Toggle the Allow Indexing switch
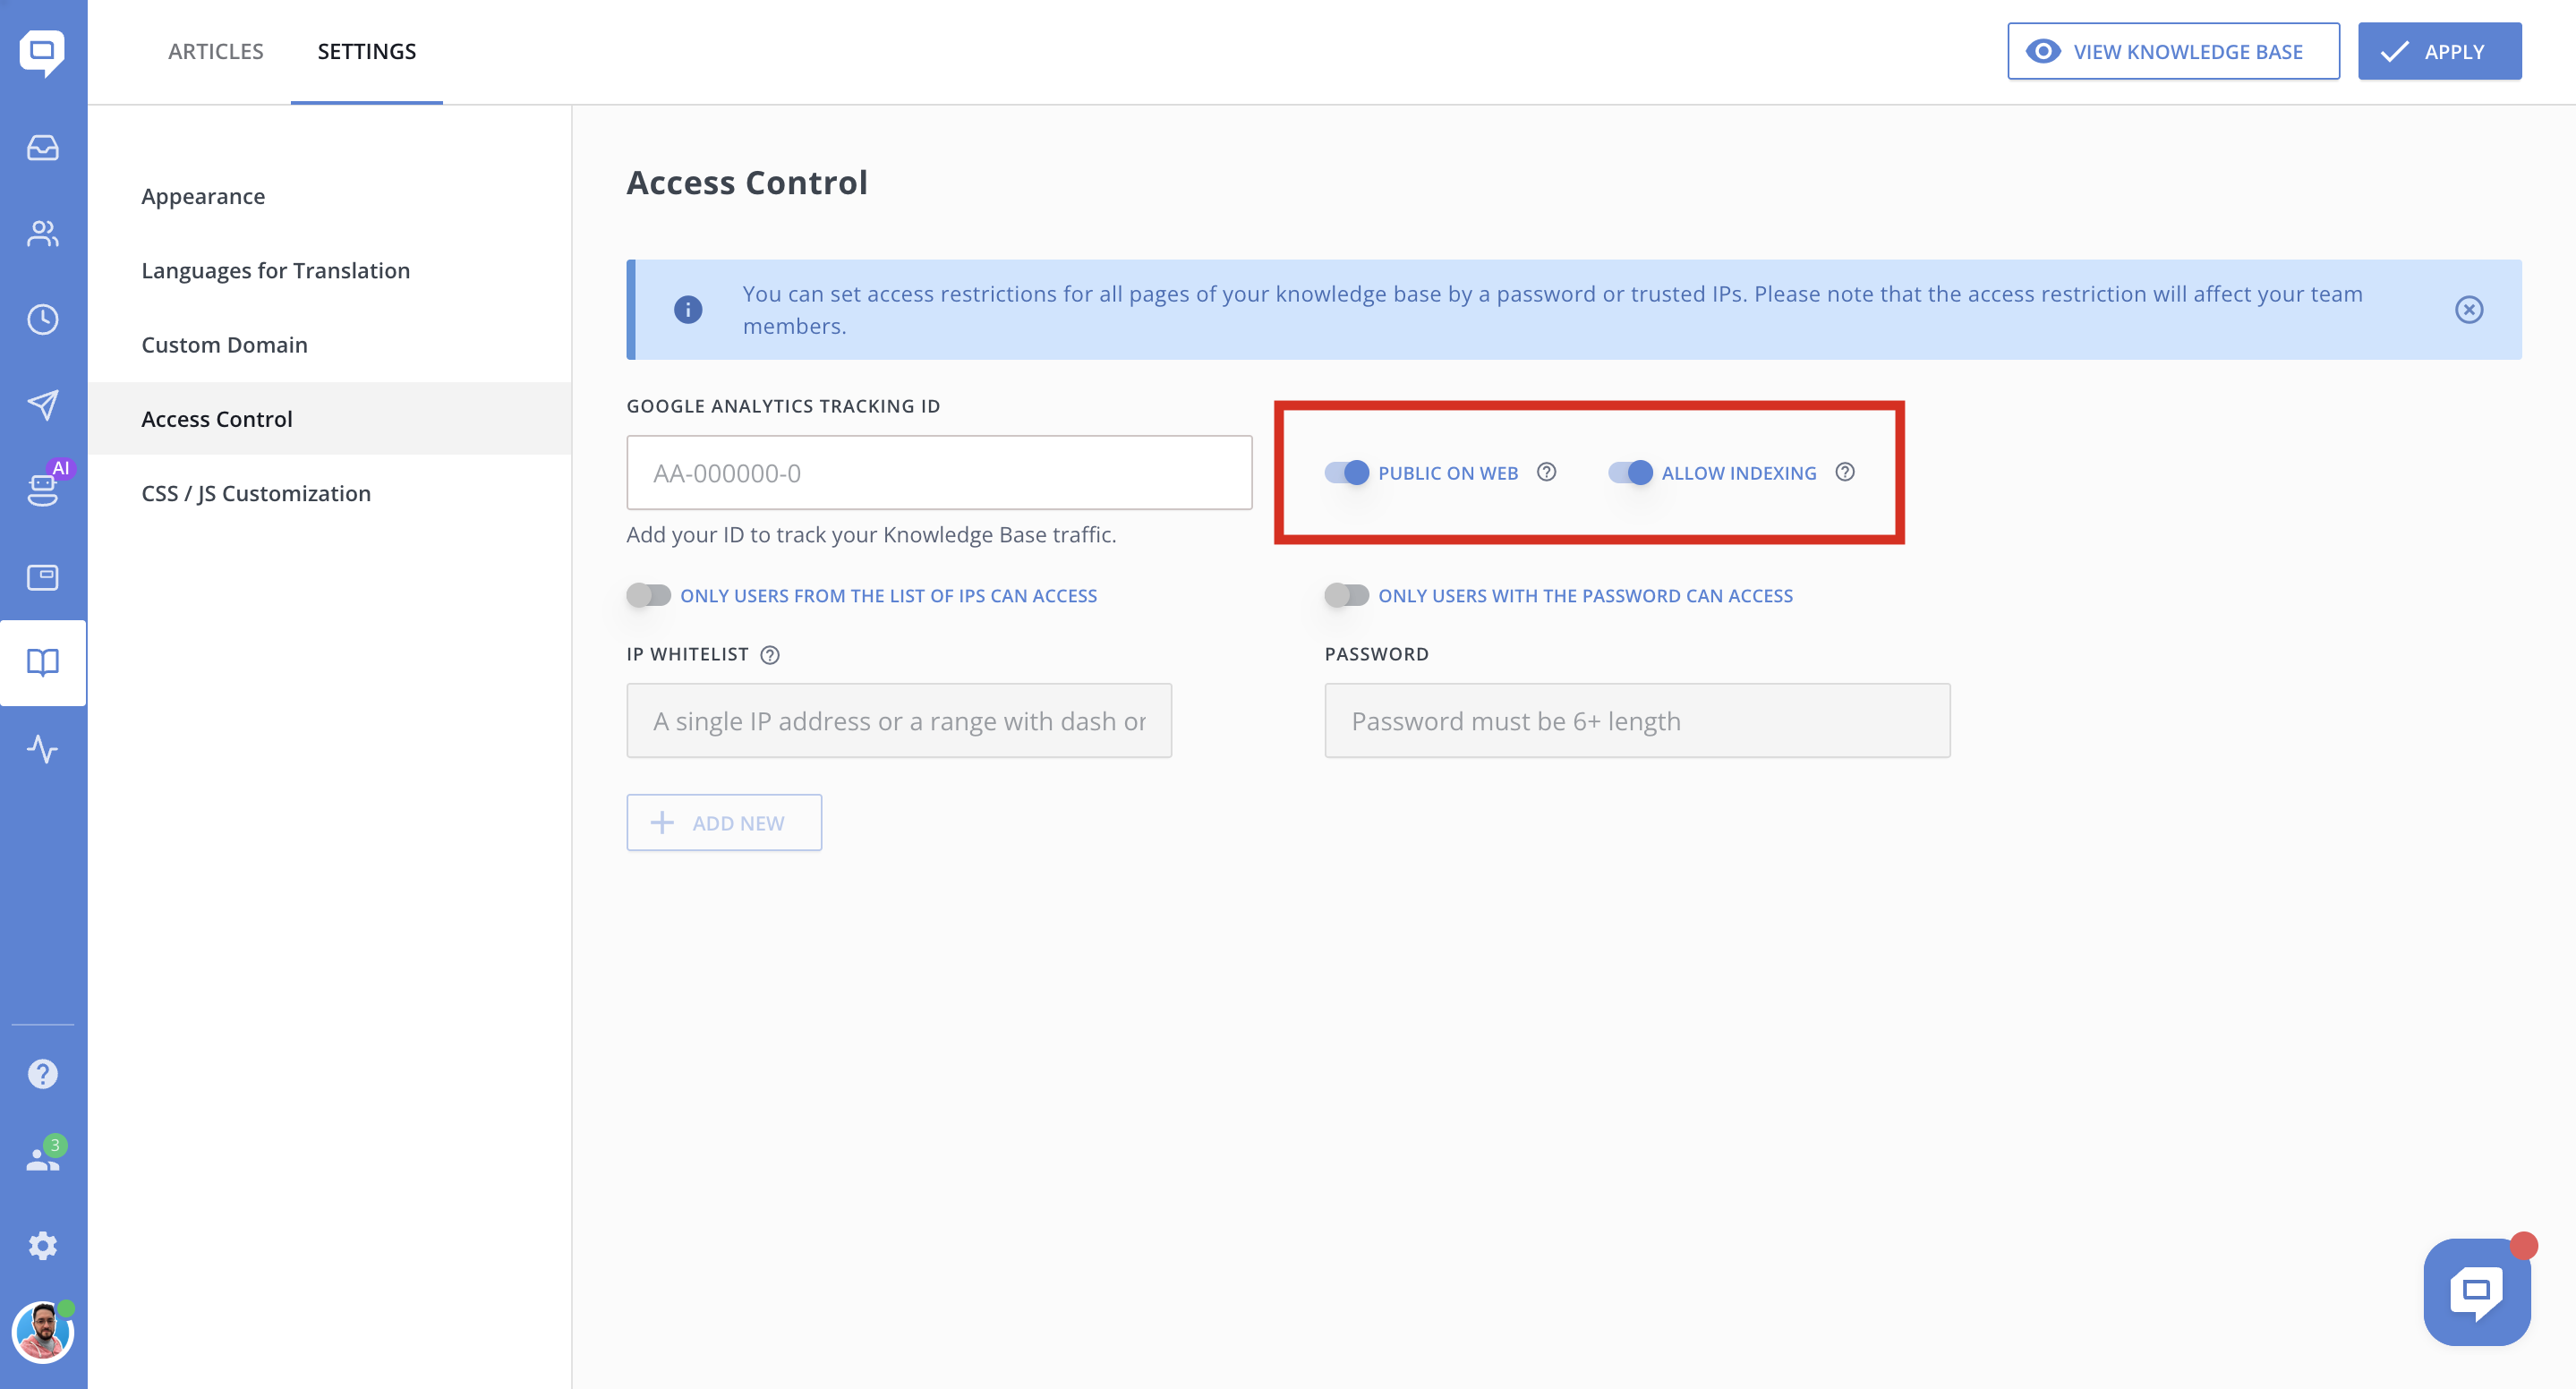This screenshot has width=2576, height=1389. [1630, 473]
